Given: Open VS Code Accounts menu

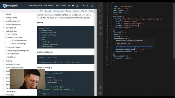Looking at the screenshot, I should 100,87.
